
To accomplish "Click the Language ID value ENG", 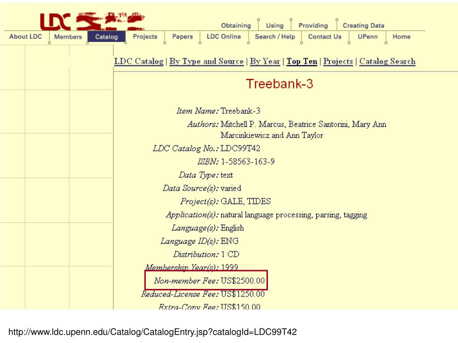I will tap(229, 241).
